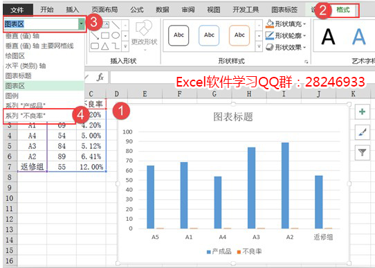
Task: Open the 形状效果 dropdown arrow
Action: point(304,47)
